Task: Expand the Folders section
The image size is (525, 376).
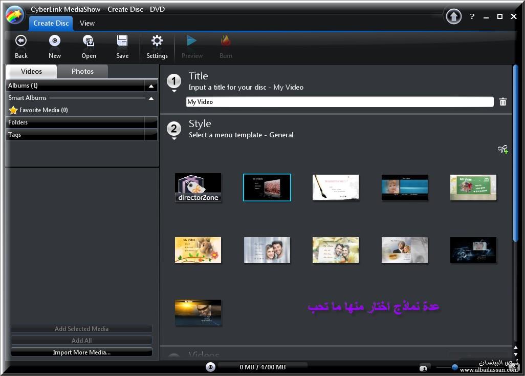Action: click(x=81, y=122)
